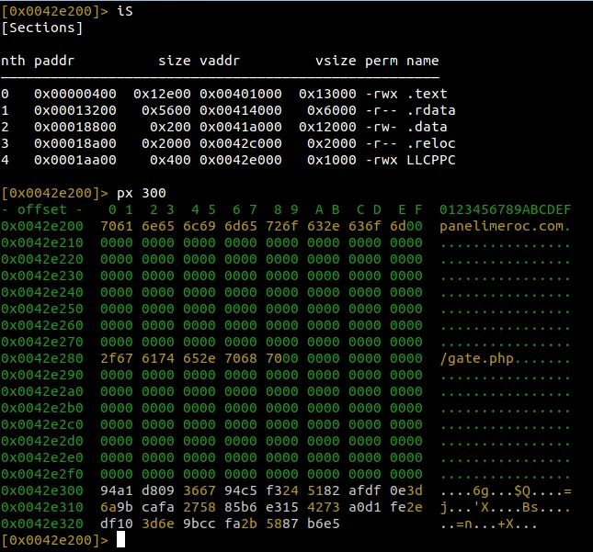Click hex bytes df10
593x552 pixels.
117,524
